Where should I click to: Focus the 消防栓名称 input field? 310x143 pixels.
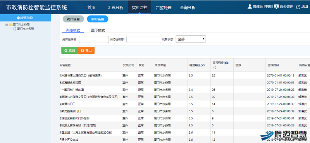pos(144,39)
